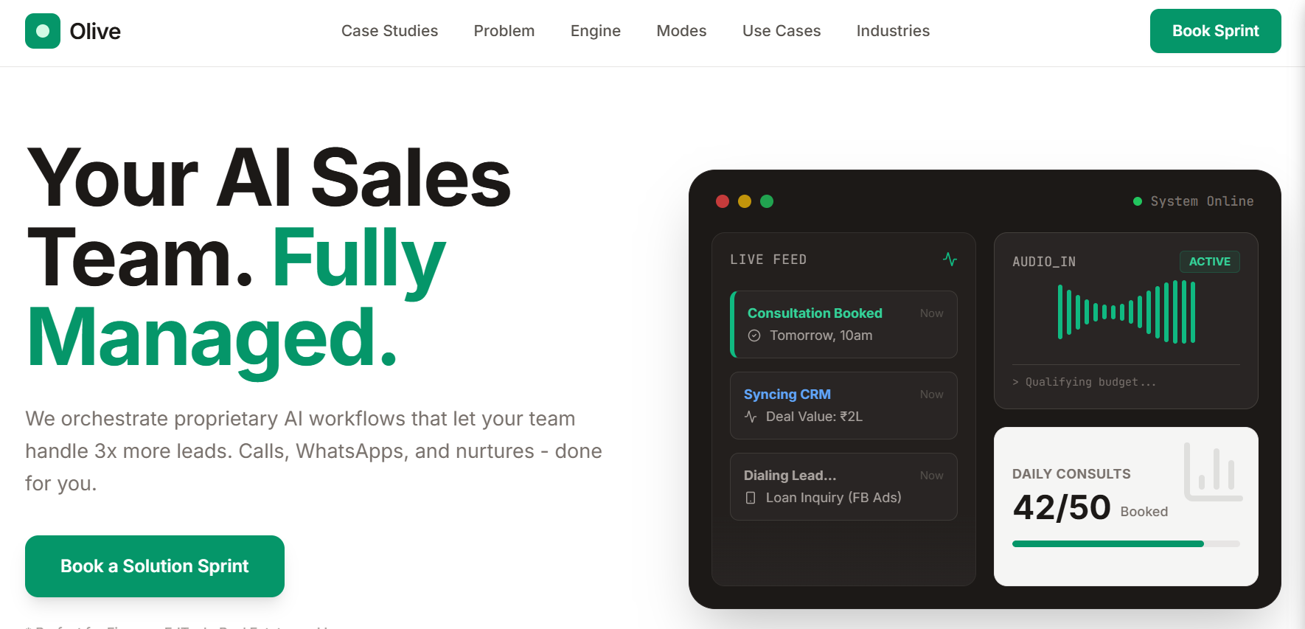Screen dimensions: 1305x629
Task: Click the Book Sprint button
Action: point(1216,31)
